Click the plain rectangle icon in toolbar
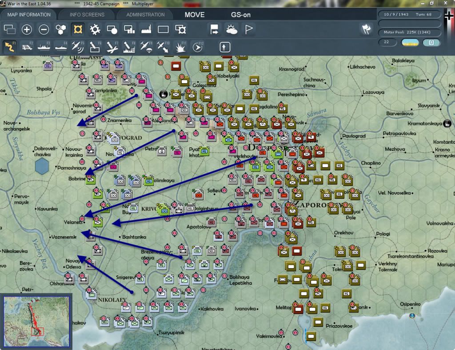This screenshot has height=350, width=455. (163, 29)
